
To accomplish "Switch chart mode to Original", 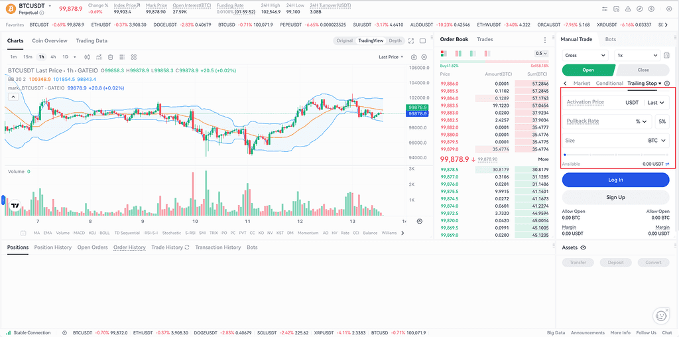I will coord(344,40).
